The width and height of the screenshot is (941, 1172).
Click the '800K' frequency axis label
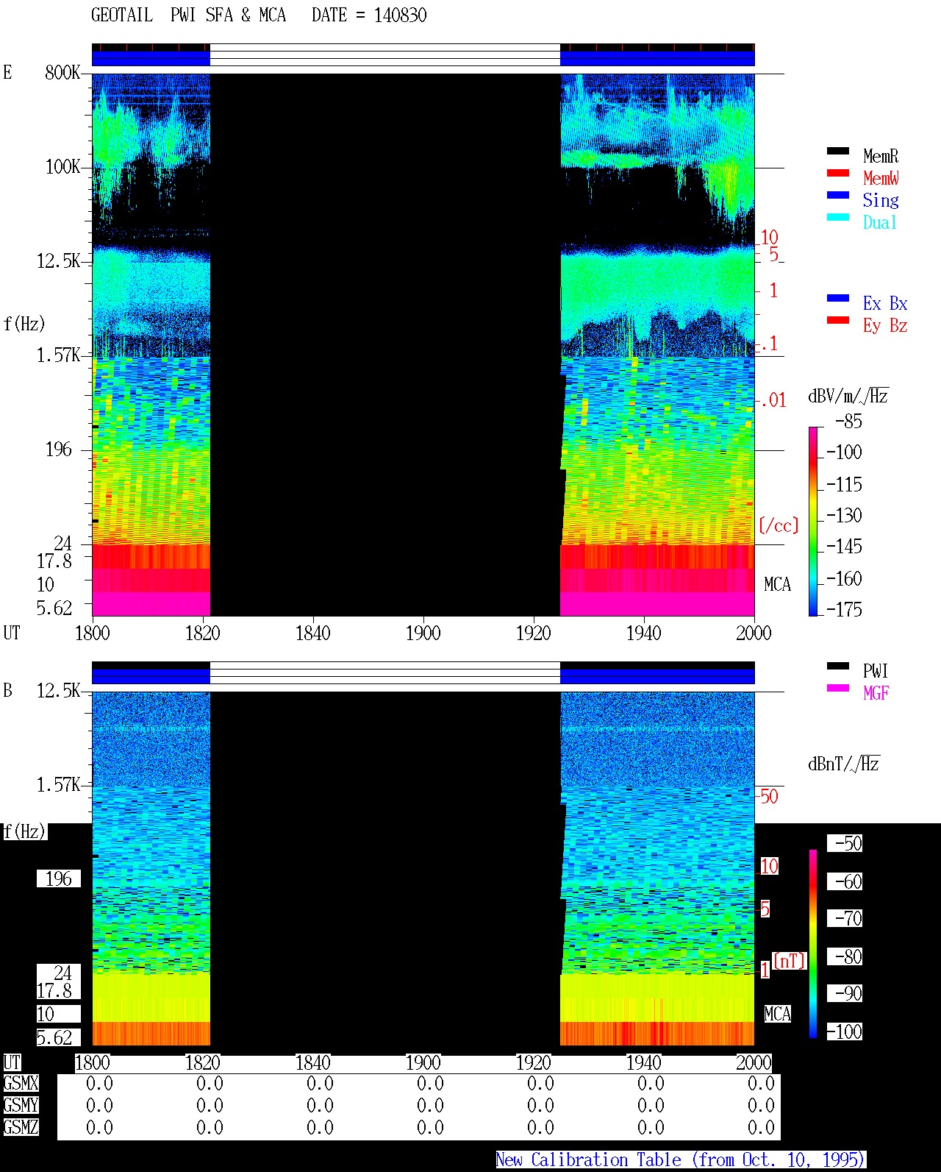click(x=62, y=73)
